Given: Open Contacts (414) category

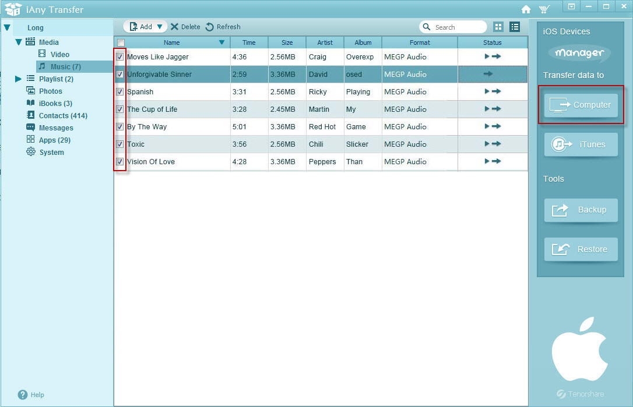Looking at the screenshot, I should click(63, 116).
